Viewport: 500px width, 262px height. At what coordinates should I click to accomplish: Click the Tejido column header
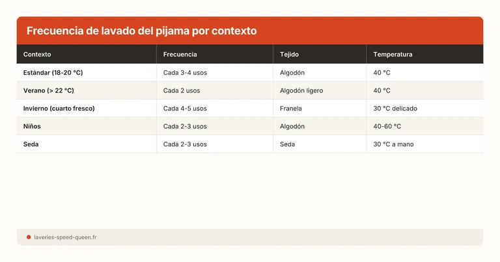coord(289,55)
